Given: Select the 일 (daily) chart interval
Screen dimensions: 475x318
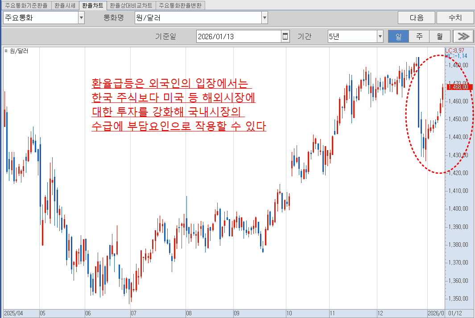Looking at the screenshot, I should 398,37.
